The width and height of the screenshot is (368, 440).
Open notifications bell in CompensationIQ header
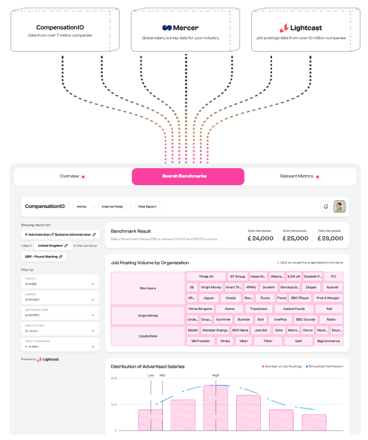coord(326,207)
